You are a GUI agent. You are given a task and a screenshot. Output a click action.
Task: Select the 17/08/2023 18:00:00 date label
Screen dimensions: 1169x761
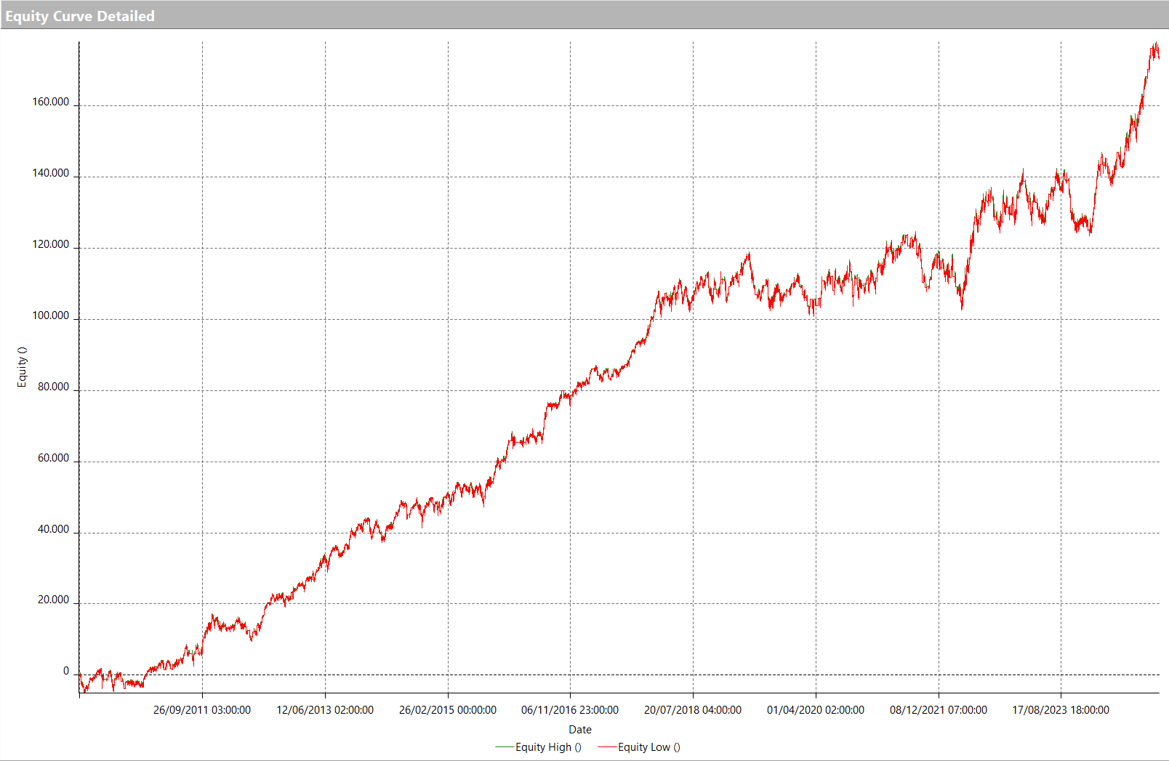click(1061, 710)
